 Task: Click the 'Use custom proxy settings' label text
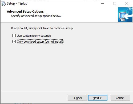pos(34,36)
